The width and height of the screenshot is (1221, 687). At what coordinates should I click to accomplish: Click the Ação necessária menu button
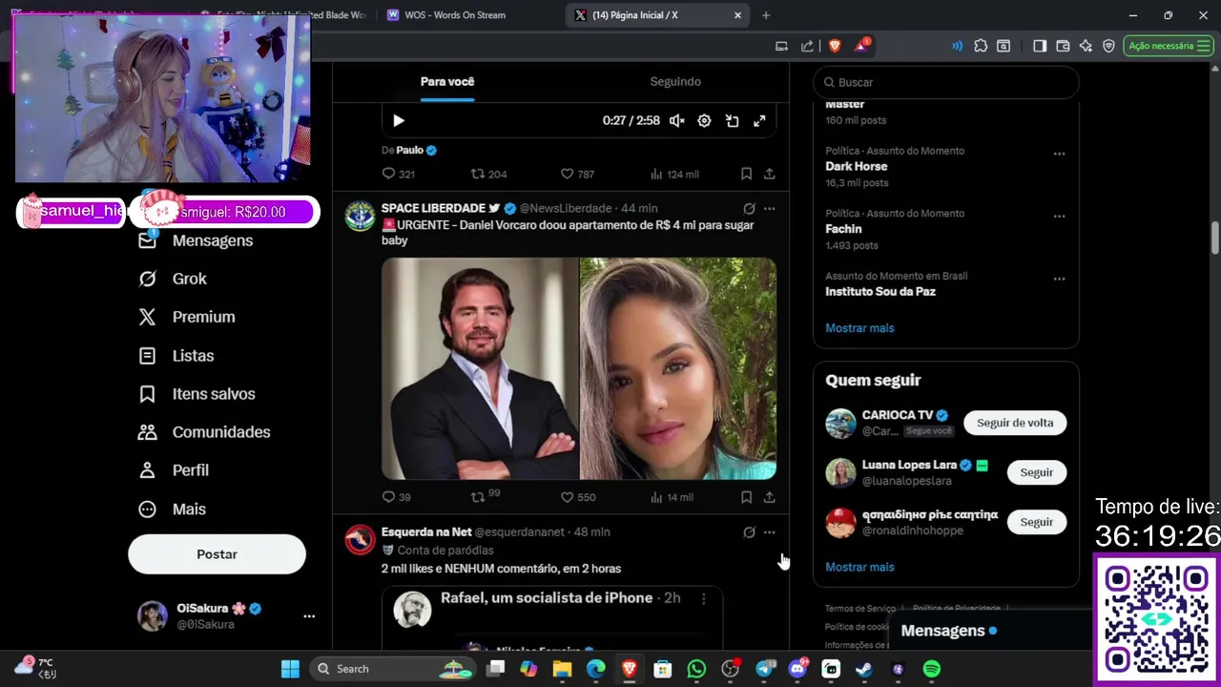click(1169, 46)
